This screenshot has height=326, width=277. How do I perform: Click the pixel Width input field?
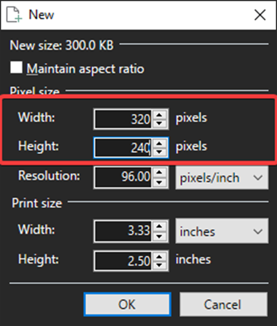click(x=123, y=119)
